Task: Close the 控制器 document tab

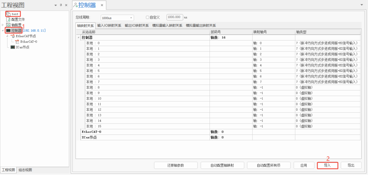Action: point(102,5)
